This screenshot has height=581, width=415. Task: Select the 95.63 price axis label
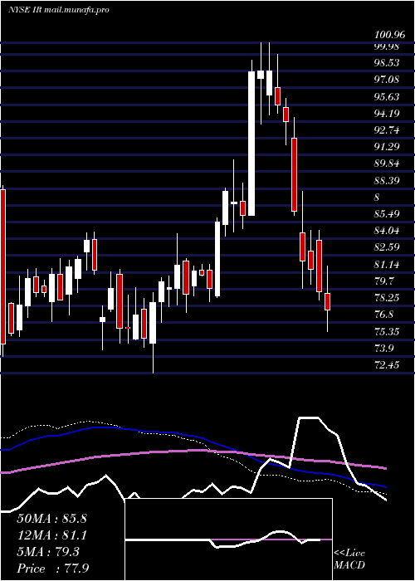(x=388, y=96)
